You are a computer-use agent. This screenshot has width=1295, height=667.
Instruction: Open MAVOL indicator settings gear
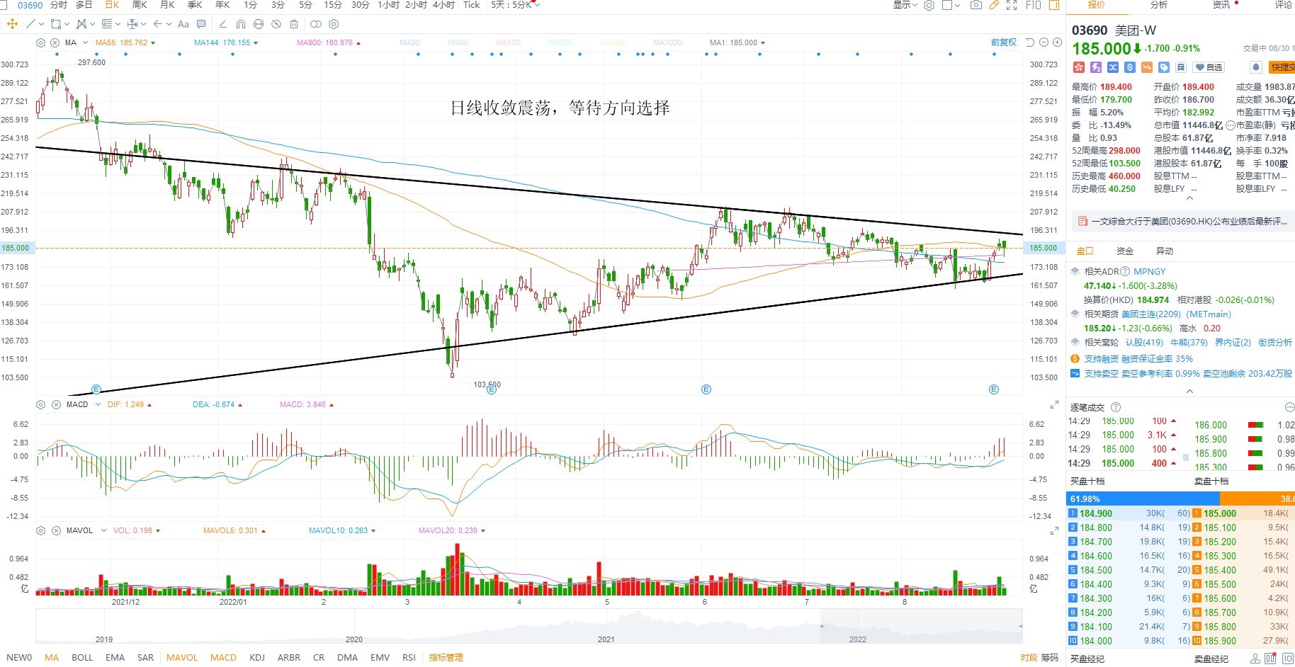point(41,530)
